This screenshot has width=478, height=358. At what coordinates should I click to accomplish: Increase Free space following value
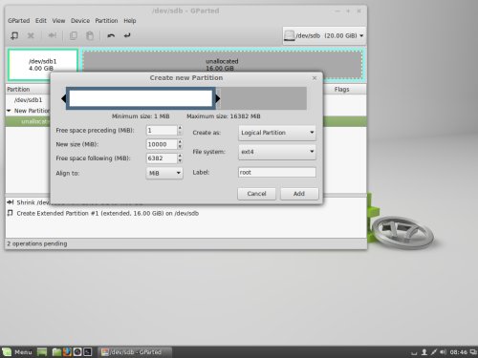[180, 156]
